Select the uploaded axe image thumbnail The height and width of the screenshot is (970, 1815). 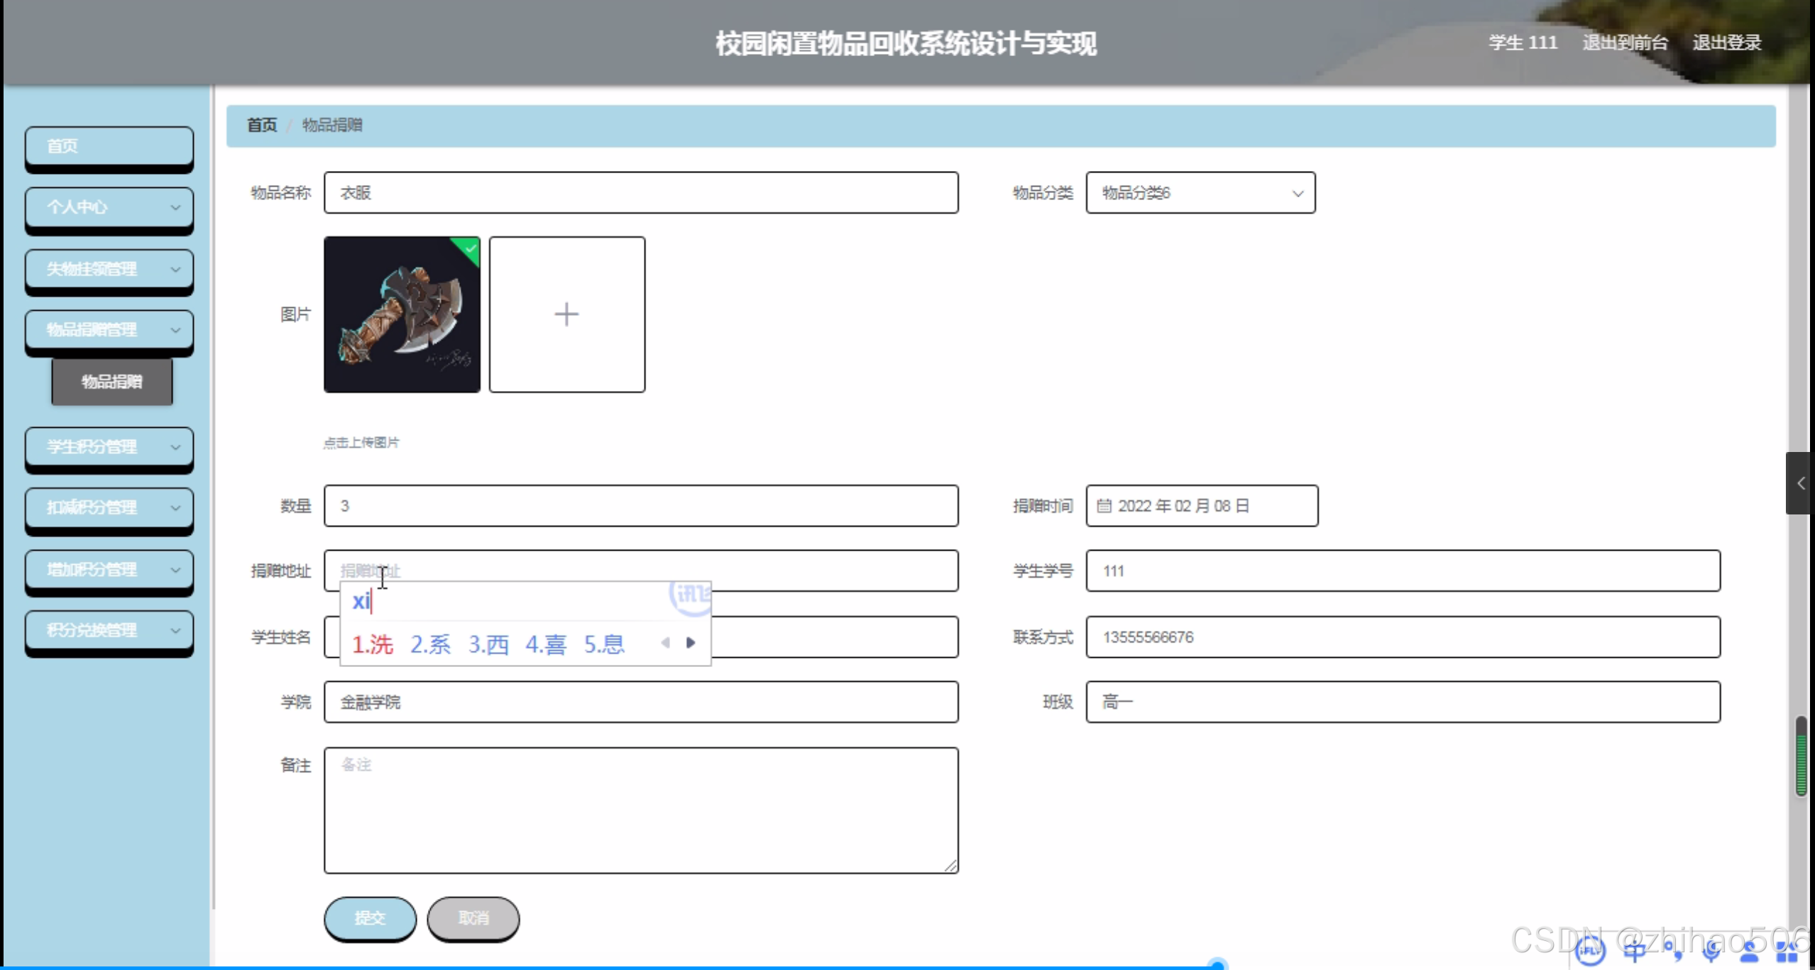point(402,314)
